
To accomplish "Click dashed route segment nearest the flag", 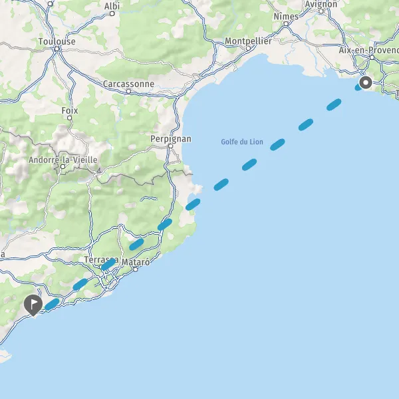I will point(52,305).
